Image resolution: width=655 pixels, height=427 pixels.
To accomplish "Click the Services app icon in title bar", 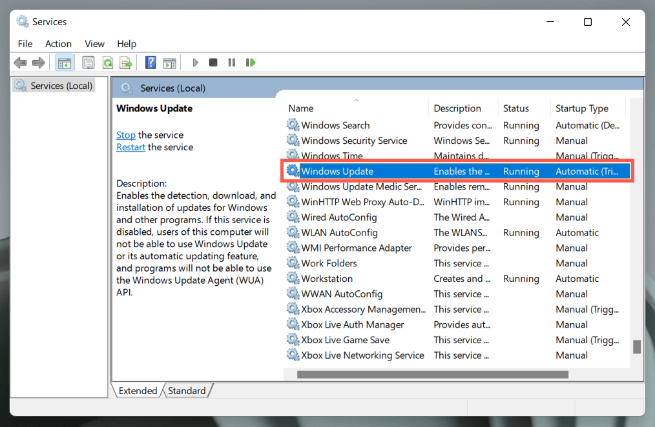I will coord(22,21).
